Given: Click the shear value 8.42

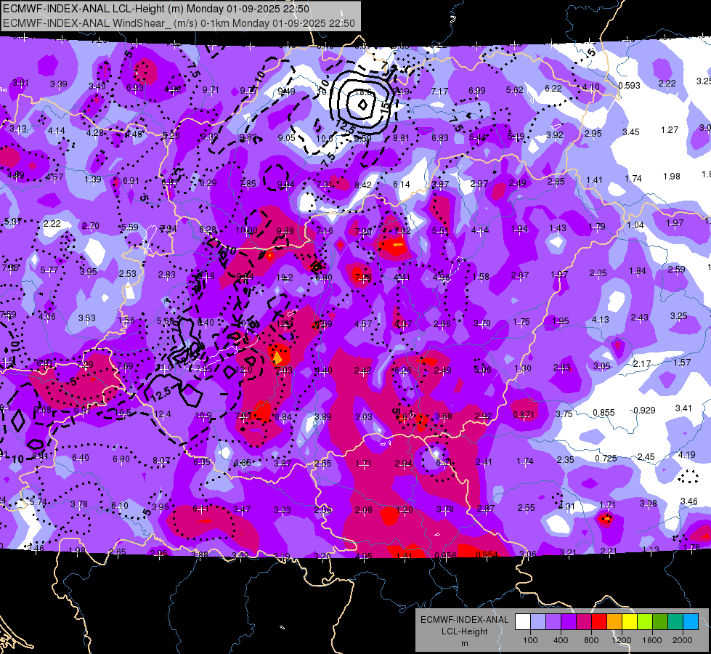Looking at the screenshot, I should tap(363, 185).
